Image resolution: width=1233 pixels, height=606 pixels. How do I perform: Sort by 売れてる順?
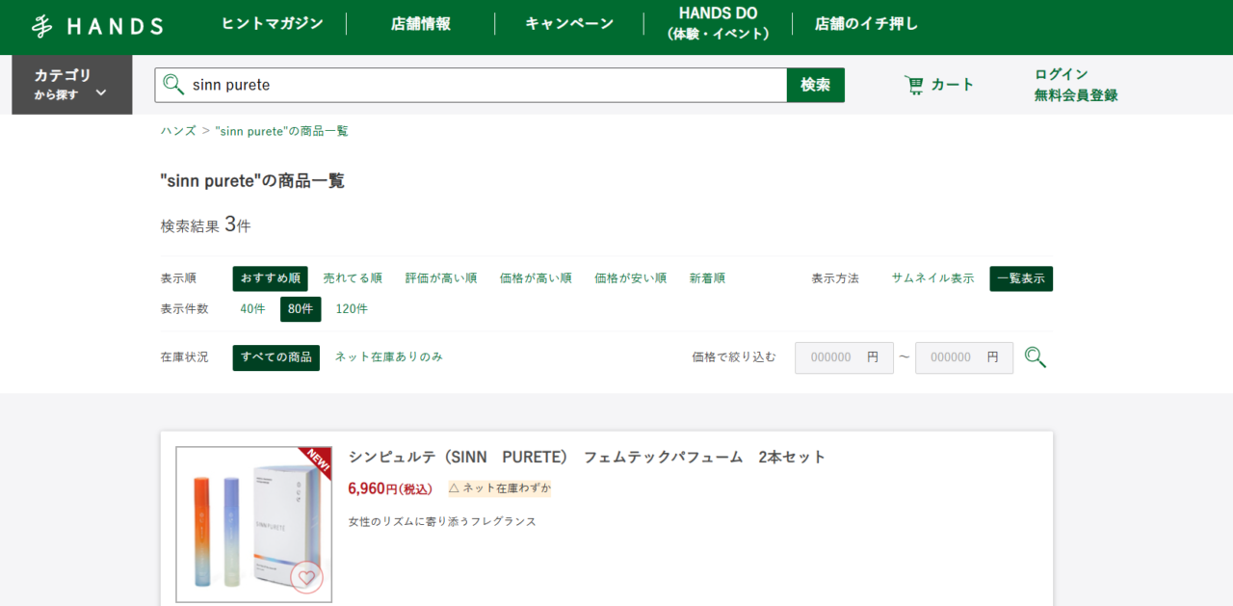353,278
